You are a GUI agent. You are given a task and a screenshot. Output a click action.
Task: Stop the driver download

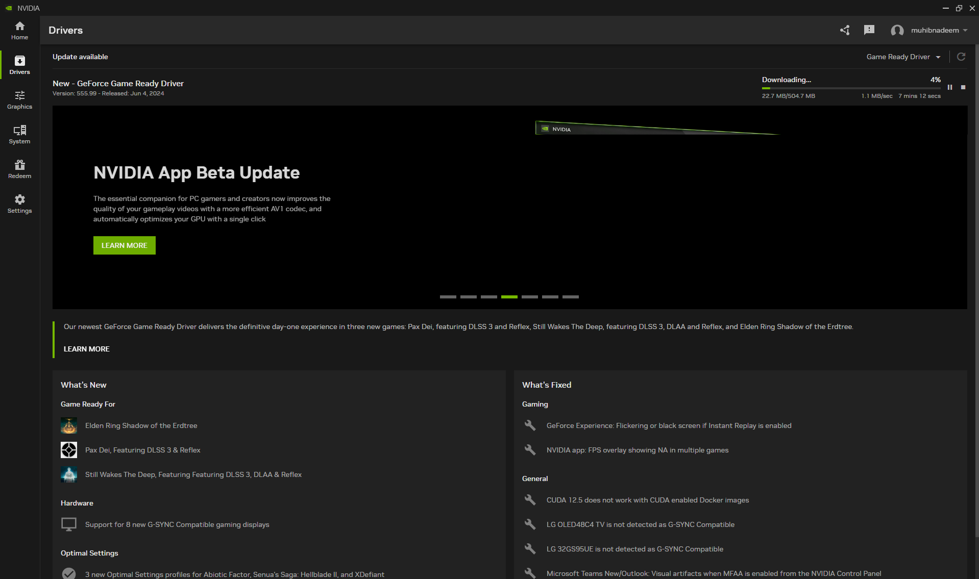click(x=963, y=87)
